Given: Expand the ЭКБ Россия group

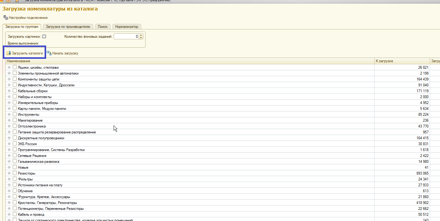Looking at the screenshot, I should tap(9, 144).
